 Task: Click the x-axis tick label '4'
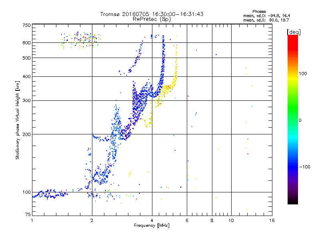tap(152, 220)
